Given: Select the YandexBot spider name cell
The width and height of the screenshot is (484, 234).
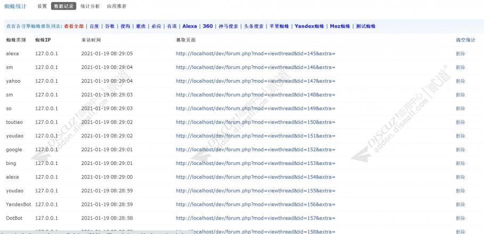Looking at the screenshot, I should (19, 204).
